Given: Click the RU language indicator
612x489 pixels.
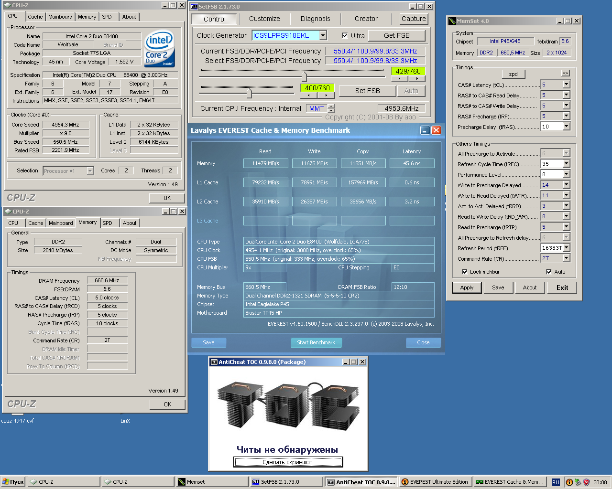Looking at the screenshot, I should point(556,482).
